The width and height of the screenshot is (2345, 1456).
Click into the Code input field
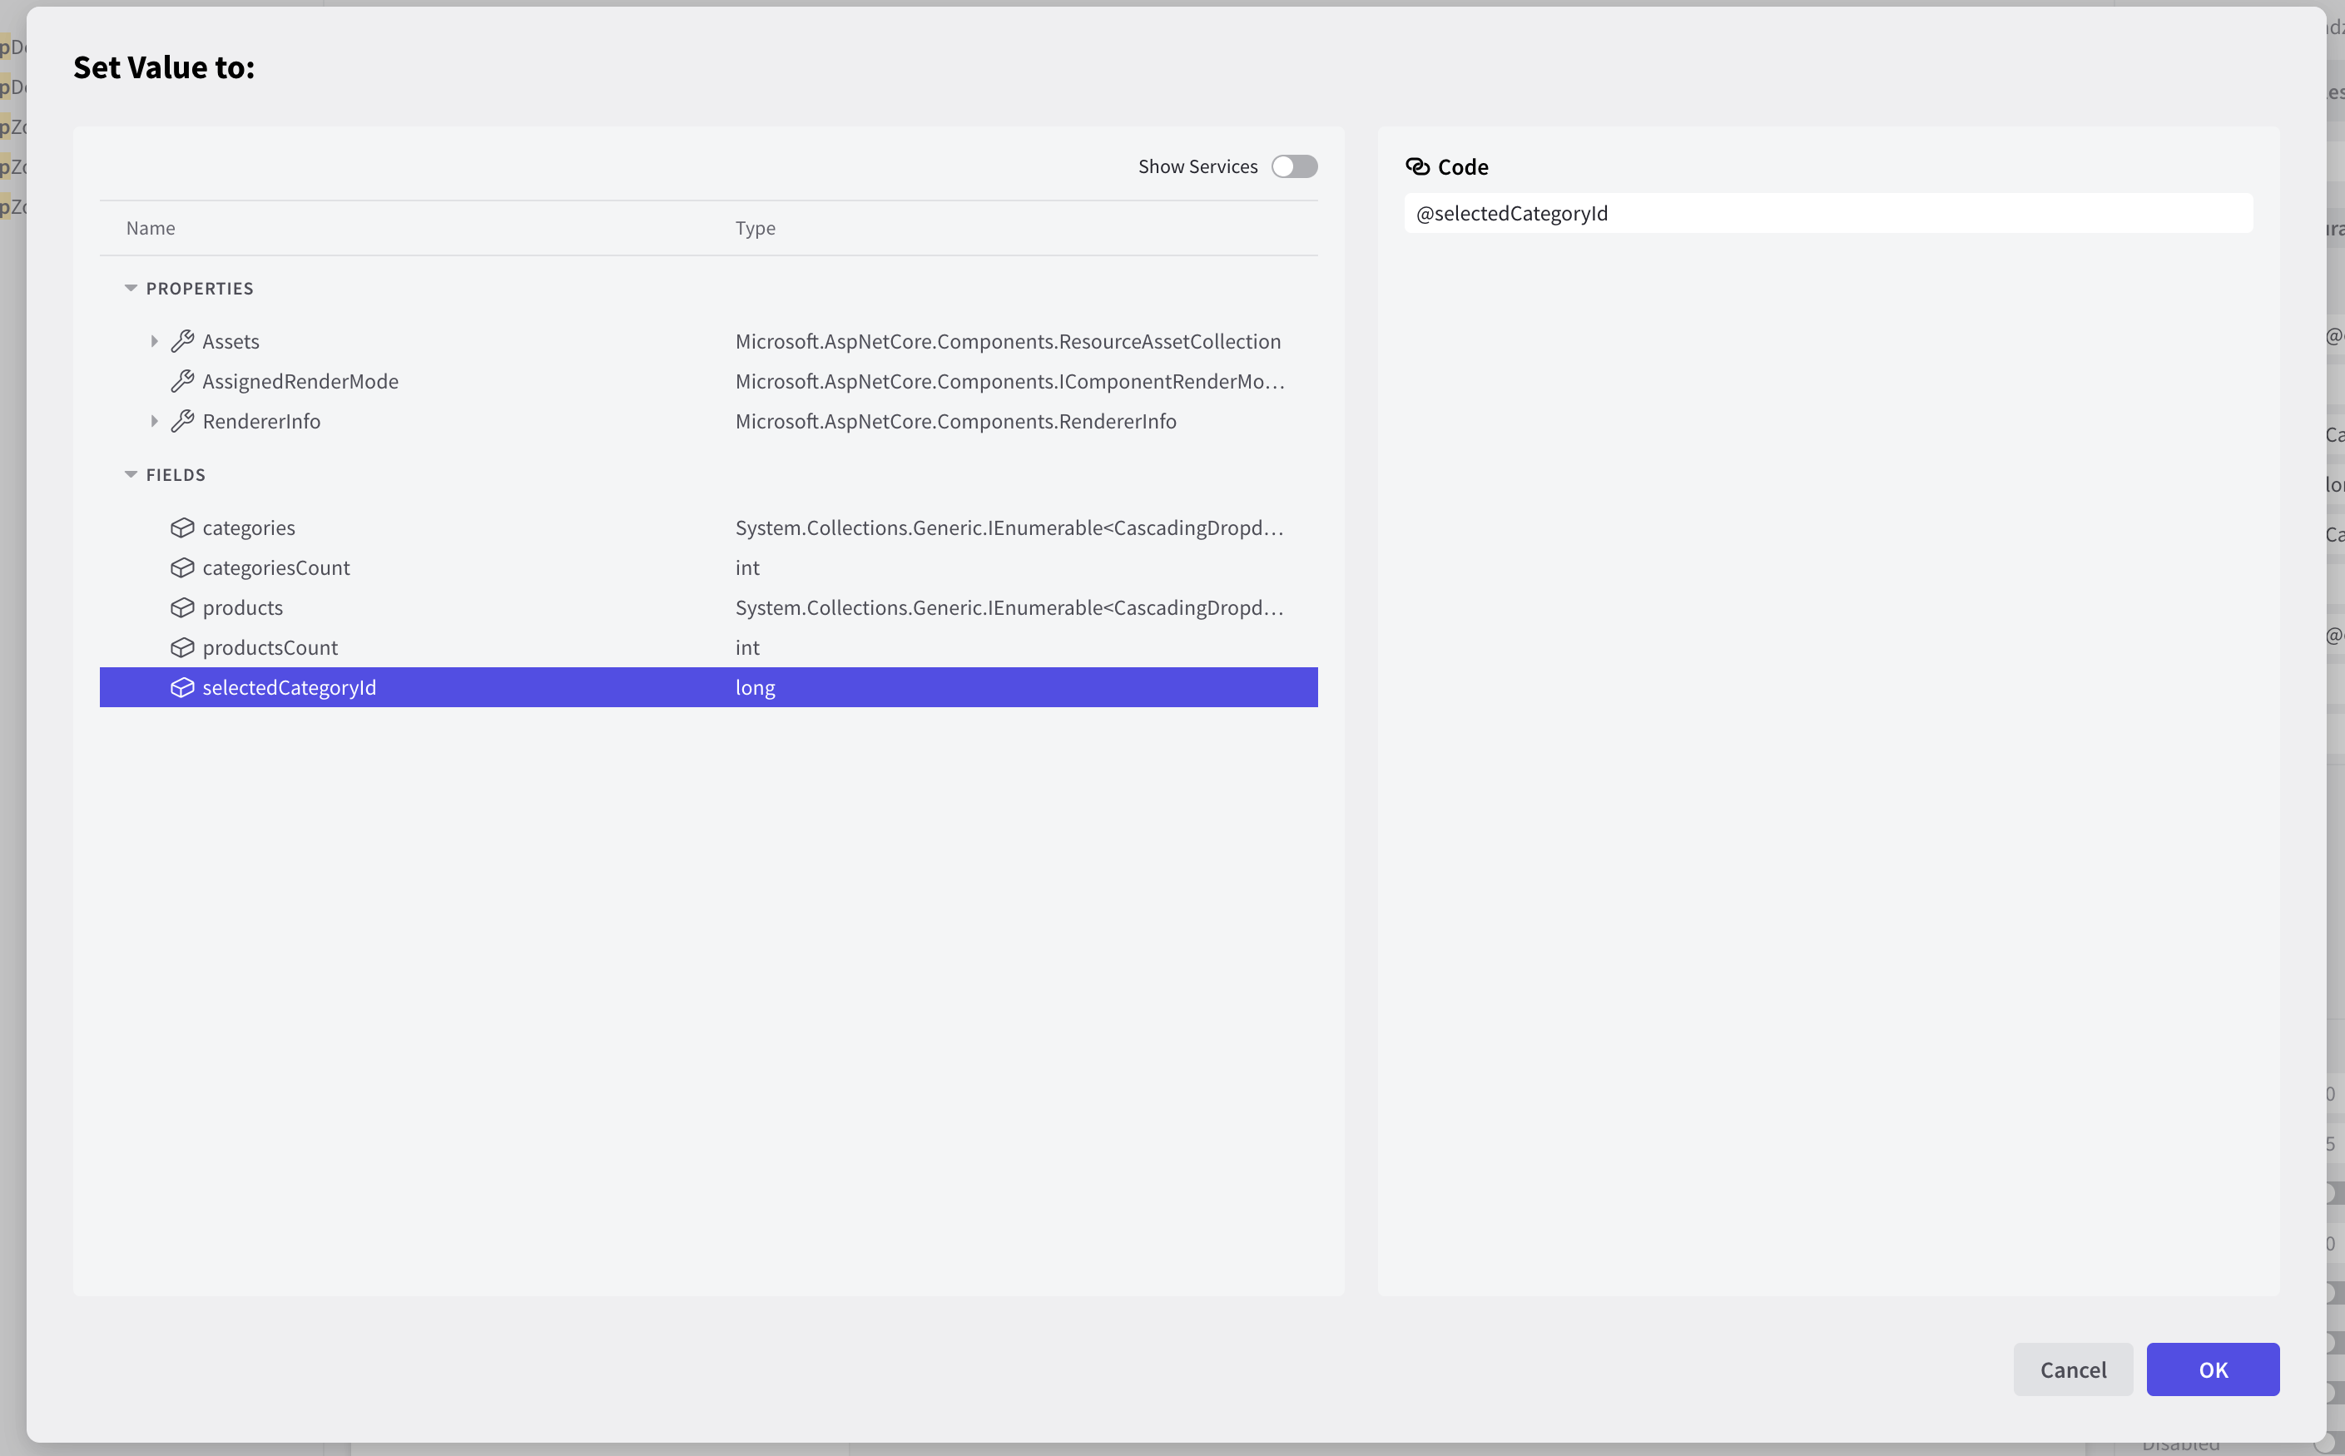click(x=1827, y=214)
